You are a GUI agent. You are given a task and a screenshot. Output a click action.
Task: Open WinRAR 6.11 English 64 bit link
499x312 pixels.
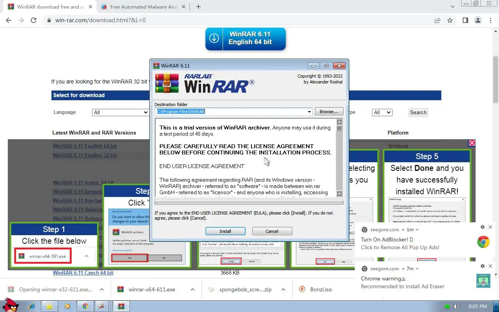point(85,146)
